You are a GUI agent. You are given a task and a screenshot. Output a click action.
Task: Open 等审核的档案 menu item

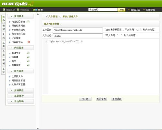tap(18, 30)
